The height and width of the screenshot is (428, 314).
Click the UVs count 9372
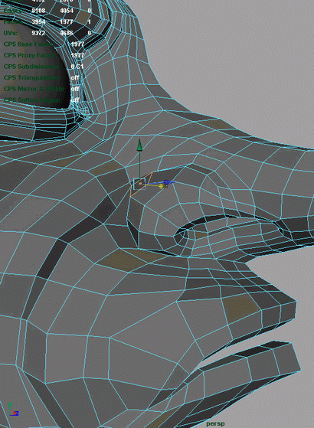click(x=38, y=33)
